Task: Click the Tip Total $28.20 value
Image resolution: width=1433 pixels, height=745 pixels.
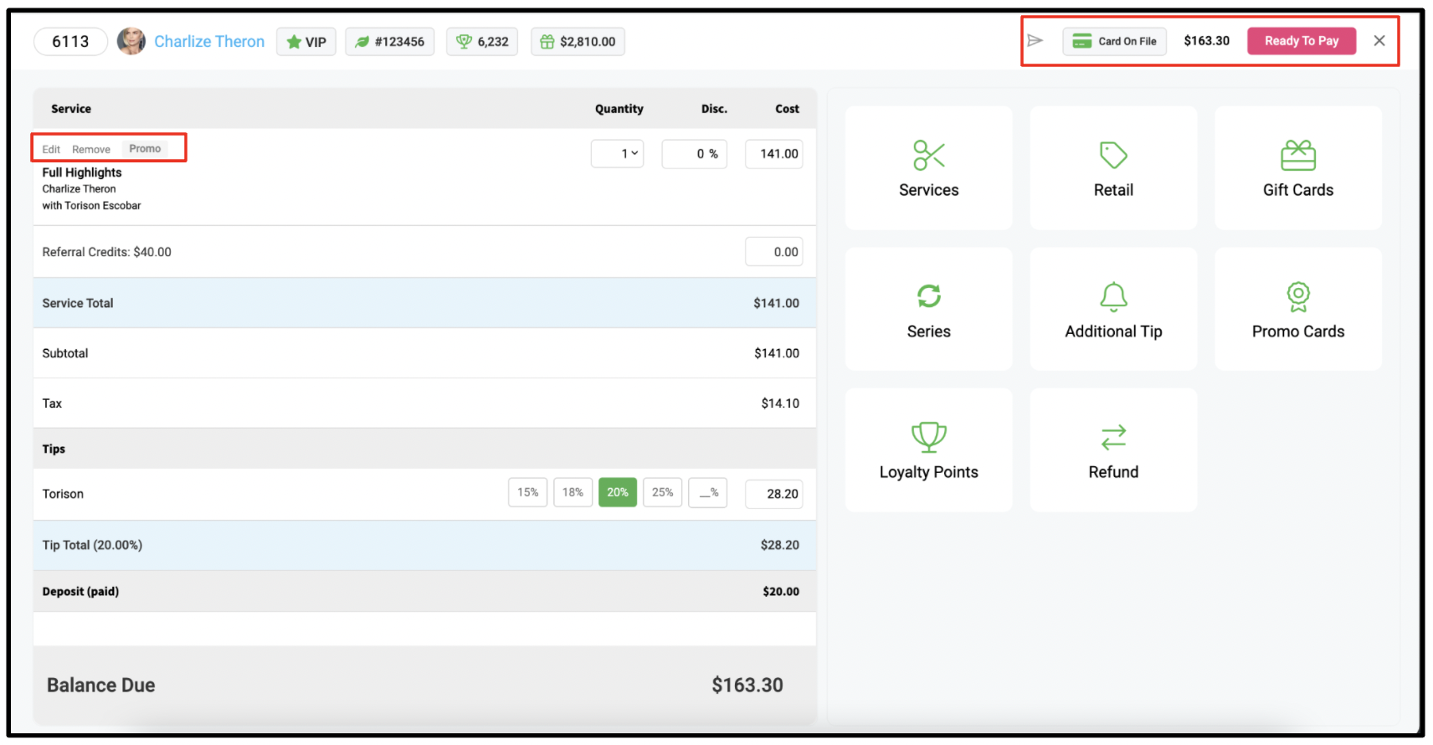Action: [x=779, y=545]
